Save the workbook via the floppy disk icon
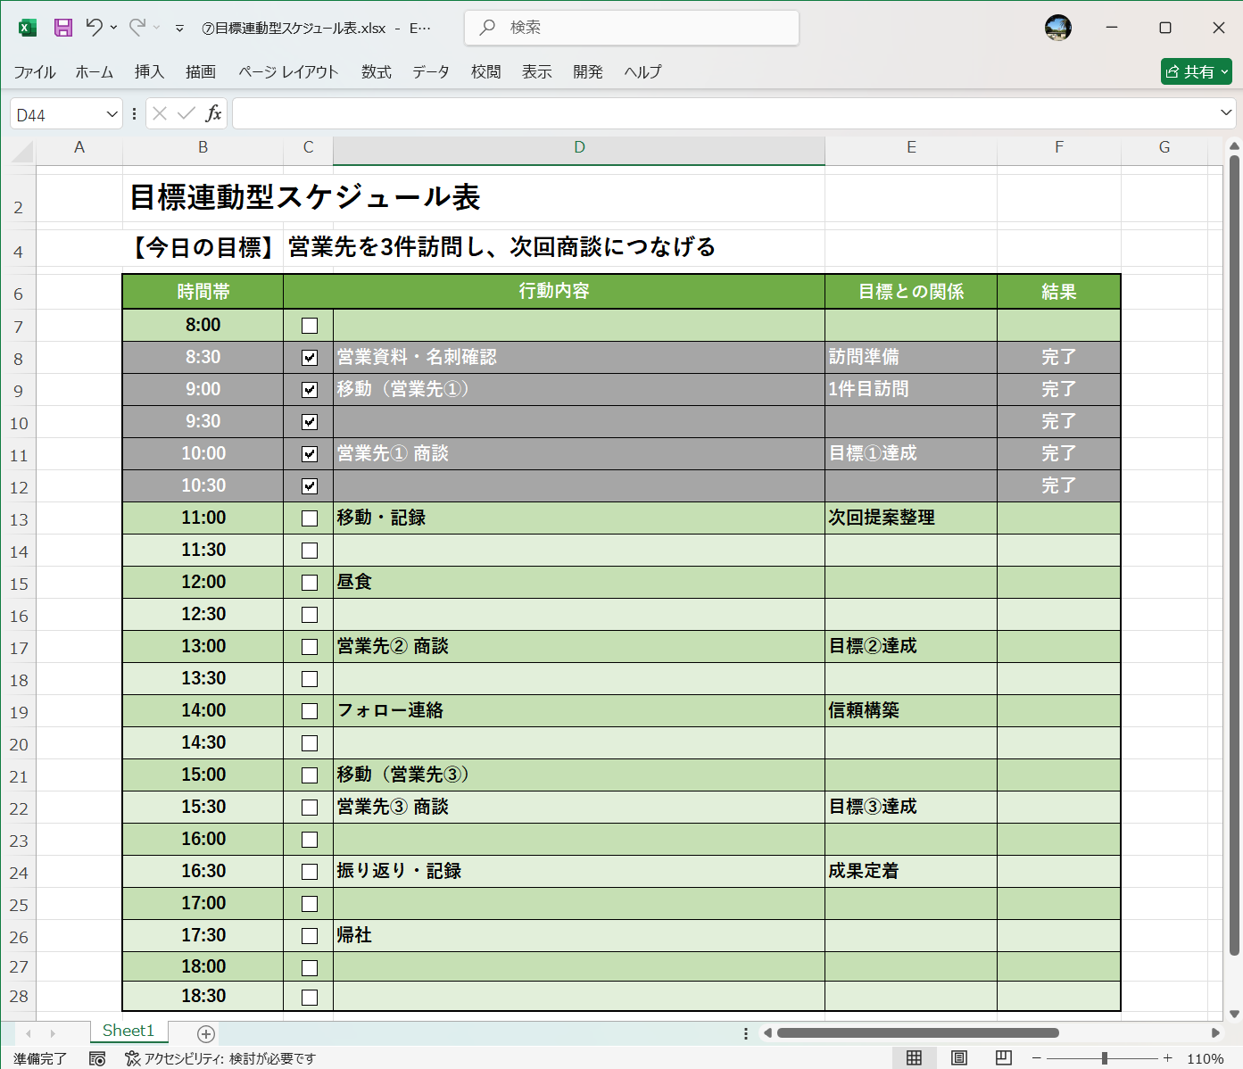The image size is (1243, 1069). (x=62, y=28)
